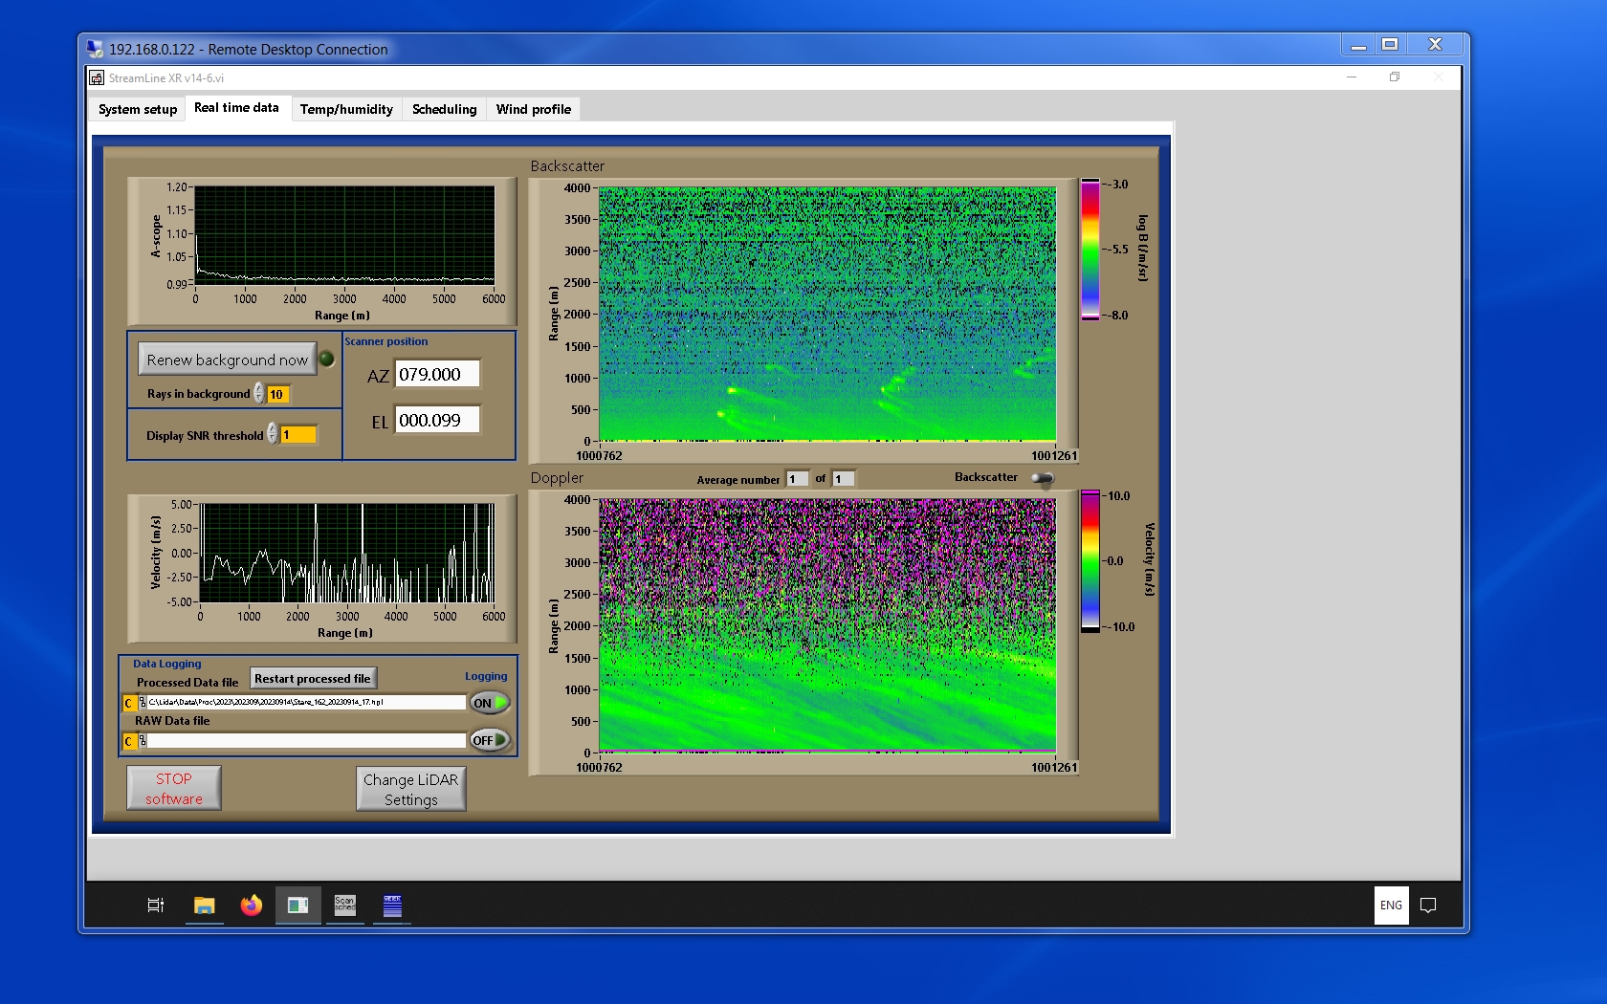The height and width of the screenshot is (1004, 1607).
Task: Click the AZ scanner position field
Action: click(437, 375)
